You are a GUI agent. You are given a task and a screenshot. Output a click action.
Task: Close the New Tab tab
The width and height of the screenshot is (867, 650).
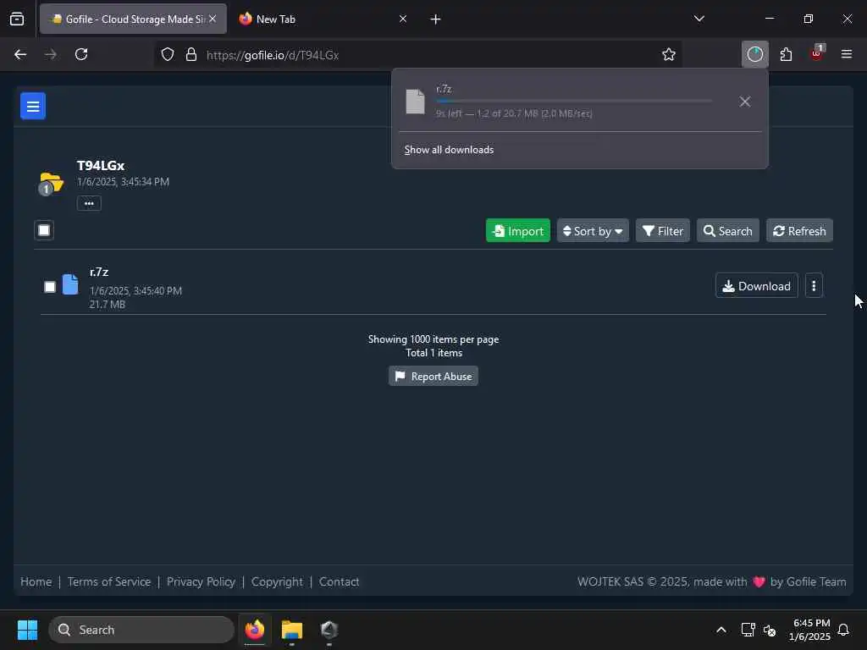(x=402, y=19)
